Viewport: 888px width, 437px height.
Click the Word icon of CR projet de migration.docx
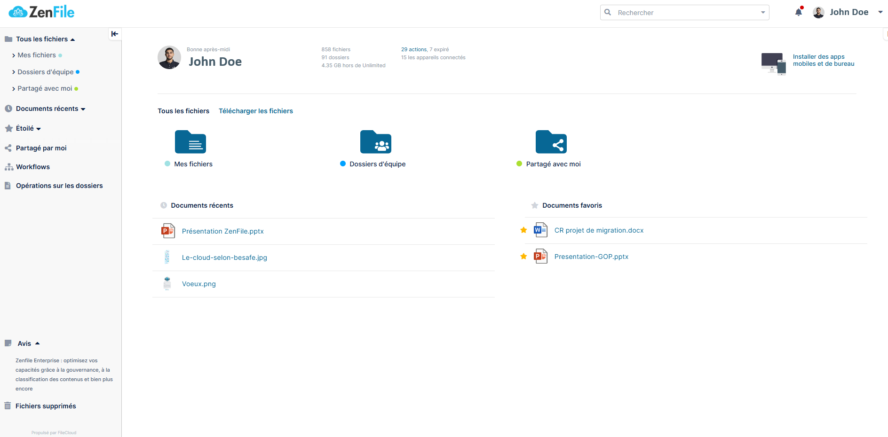540,230
